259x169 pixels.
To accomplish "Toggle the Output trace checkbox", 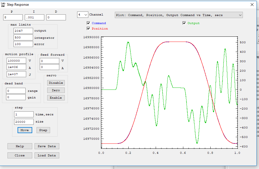I will click(x=184, y=23).
